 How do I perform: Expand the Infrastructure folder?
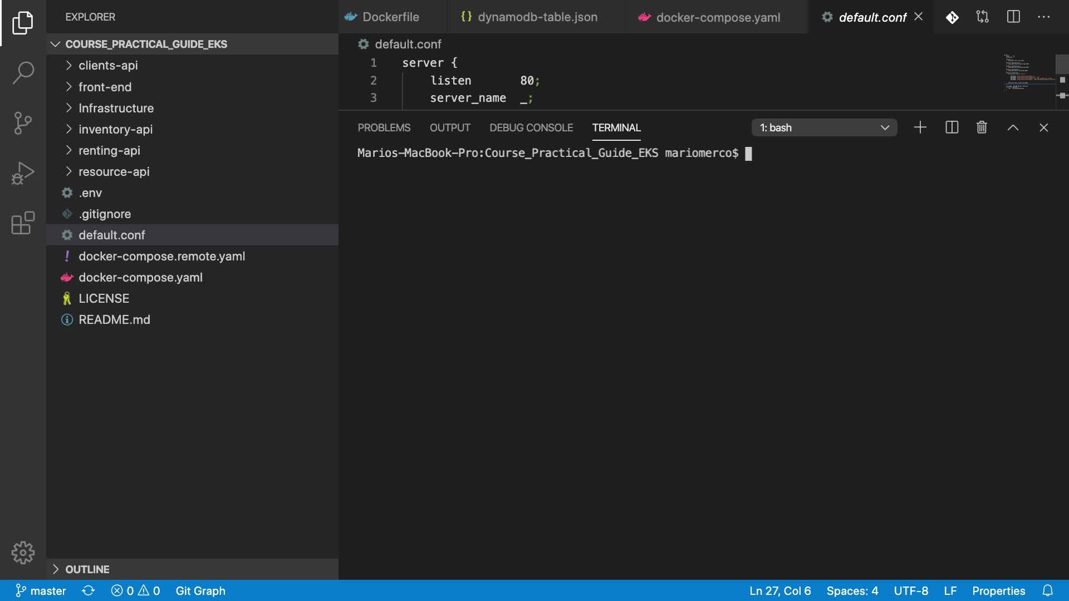(116, 108)
